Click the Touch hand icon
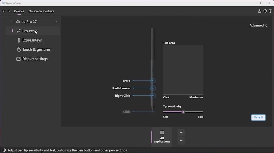This screenshot has height=153, width=274. 19,49
